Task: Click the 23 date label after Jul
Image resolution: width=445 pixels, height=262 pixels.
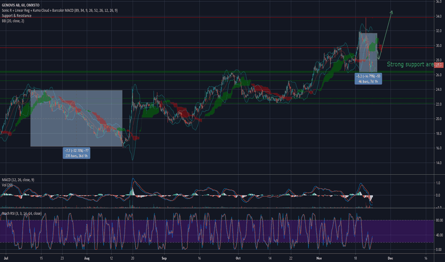Action: point(62,258)
